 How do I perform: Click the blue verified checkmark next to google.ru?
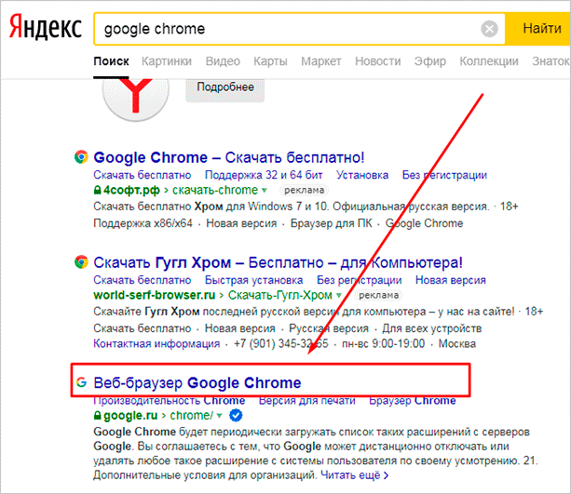[236, 415]
